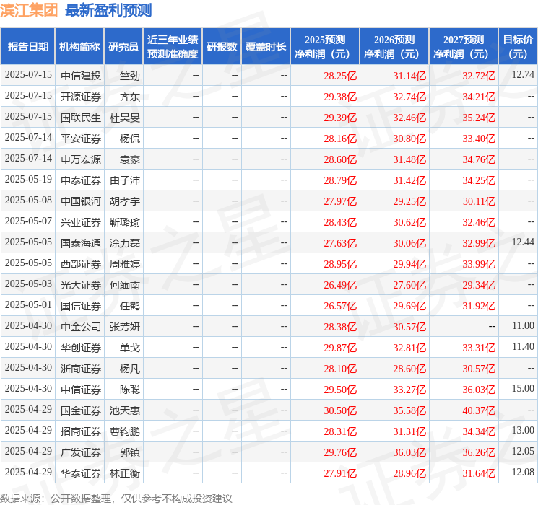Select the 浙商证券 institution cell
The image size is (538, 505).
tap(81, 369)
